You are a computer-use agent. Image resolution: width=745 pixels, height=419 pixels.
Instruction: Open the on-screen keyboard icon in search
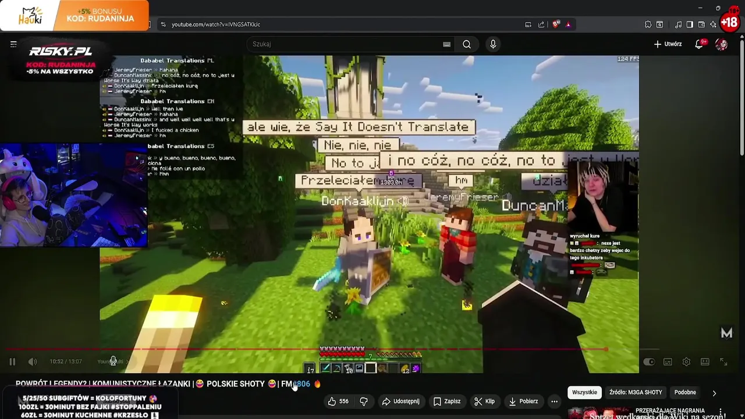click(446, 44)
